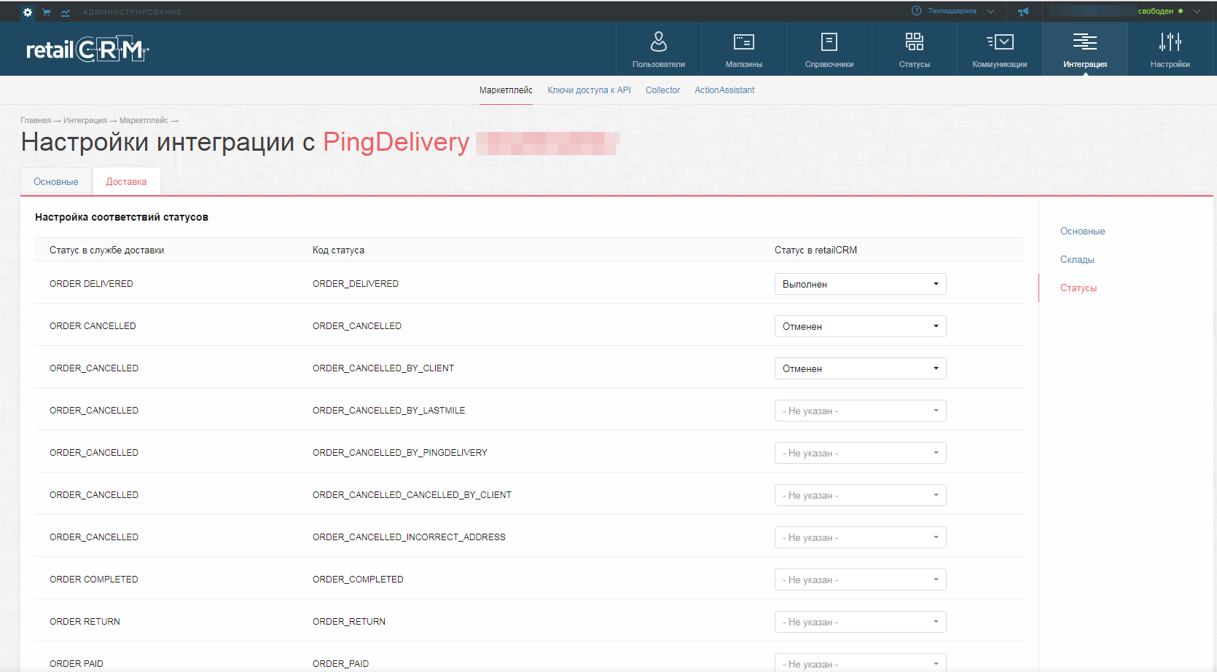
Task: Open status dropdown for ORDER_COMPLETED row
Action: pyautogui.click(x=860, y=580)
